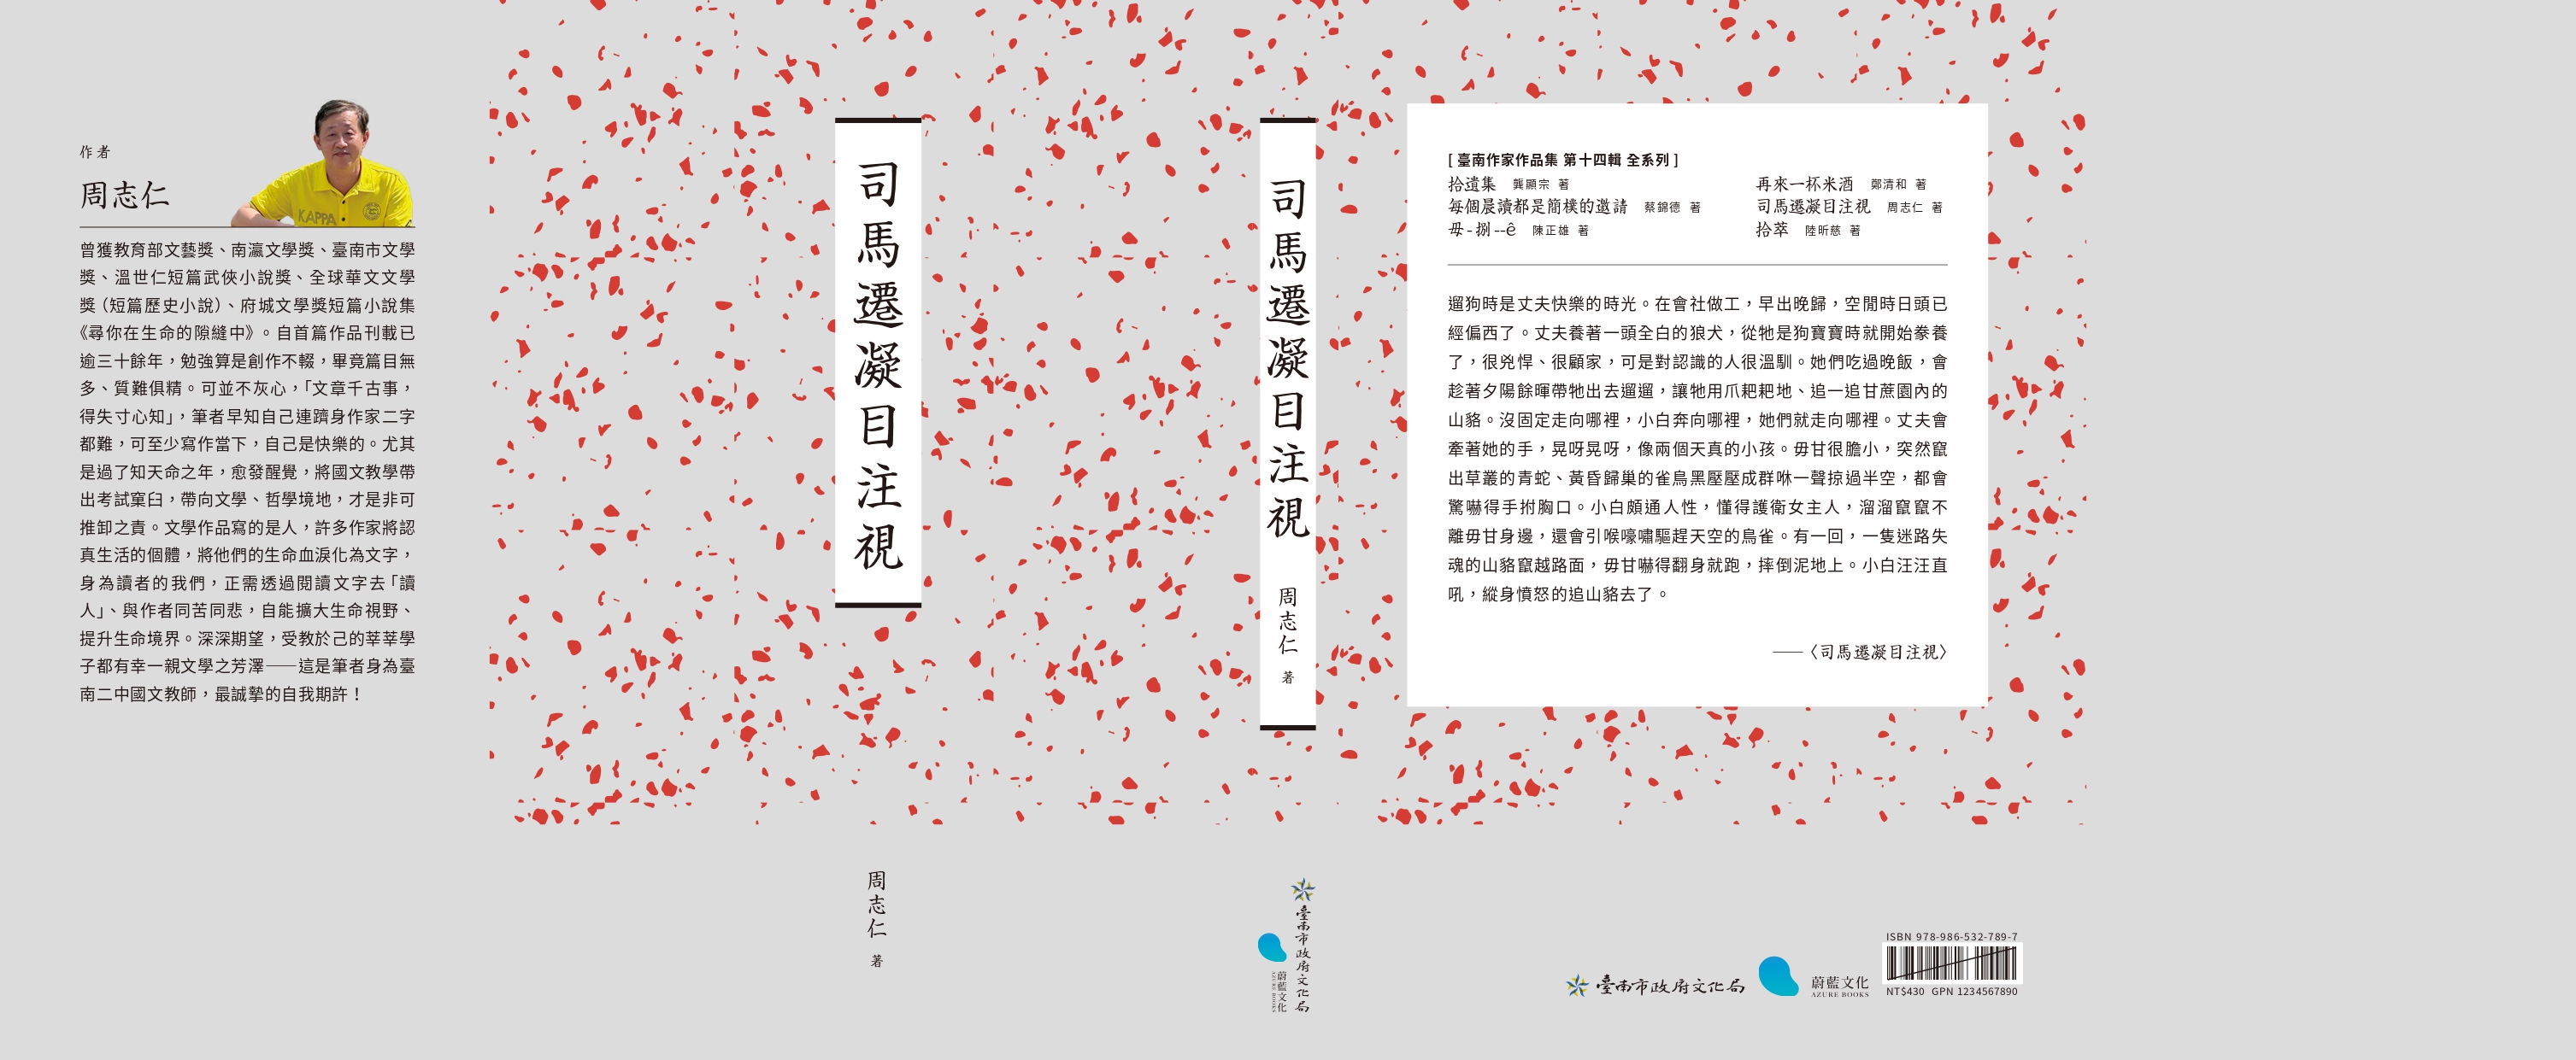Click the 周志仁 heading on the author flap
Viewport: 2576px width, 1060px height.
125,195
